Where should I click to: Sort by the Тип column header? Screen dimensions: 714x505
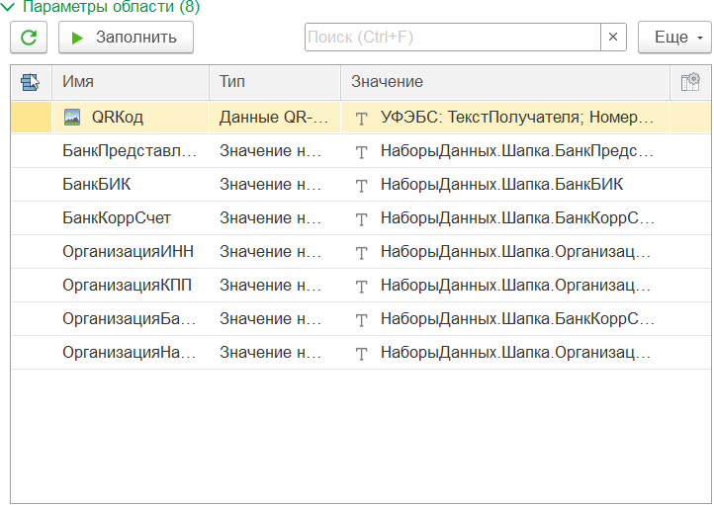[x=275, y=82]
